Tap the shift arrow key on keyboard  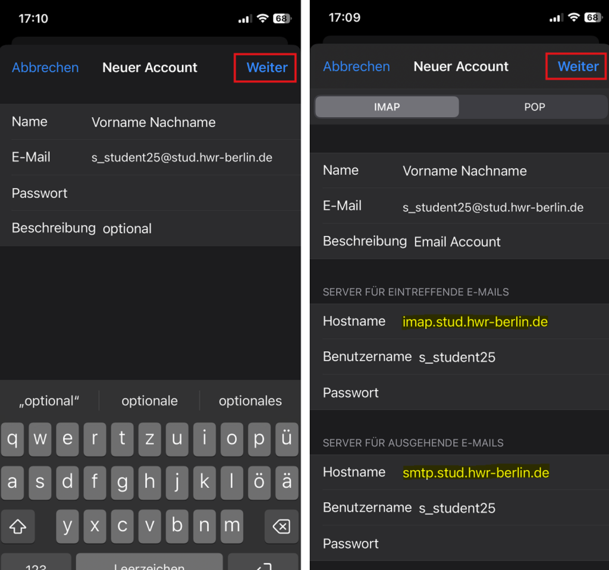click(x=18, y=526)
